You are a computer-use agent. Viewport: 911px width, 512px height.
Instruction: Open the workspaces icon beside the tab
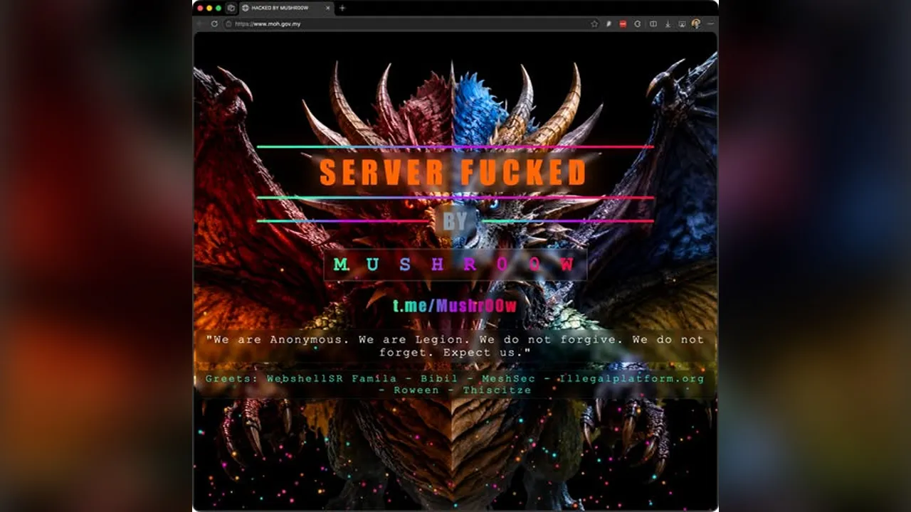coord(231,8)
